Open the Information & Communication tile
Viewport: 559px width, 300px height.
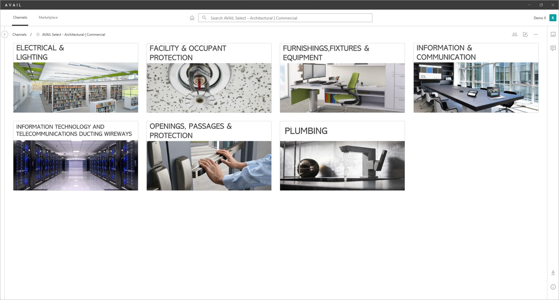[476, 78]
